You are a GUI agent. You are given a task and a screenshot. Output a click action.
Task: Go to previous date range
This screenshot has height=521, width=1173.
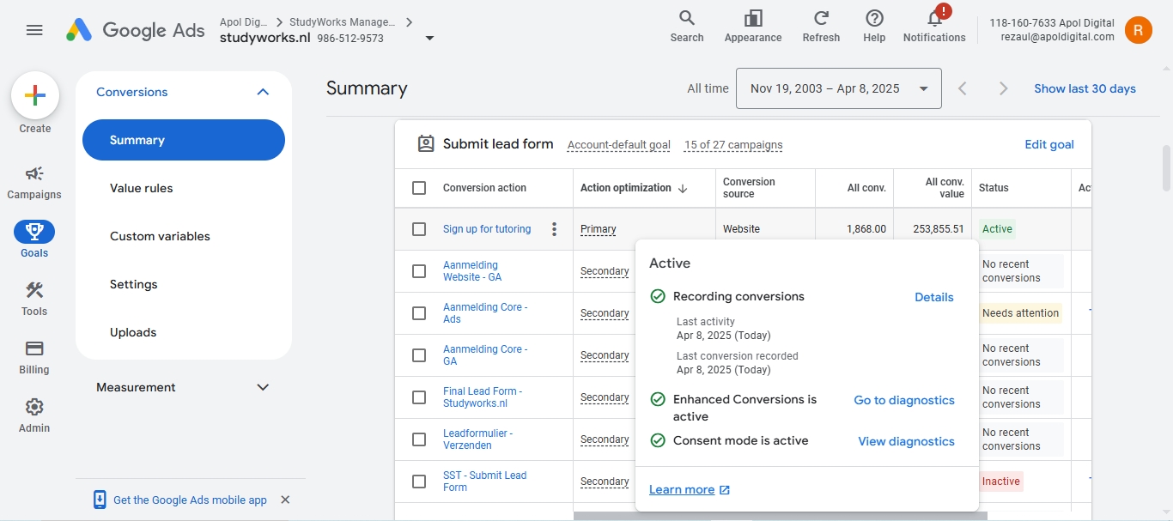[963, 88]
